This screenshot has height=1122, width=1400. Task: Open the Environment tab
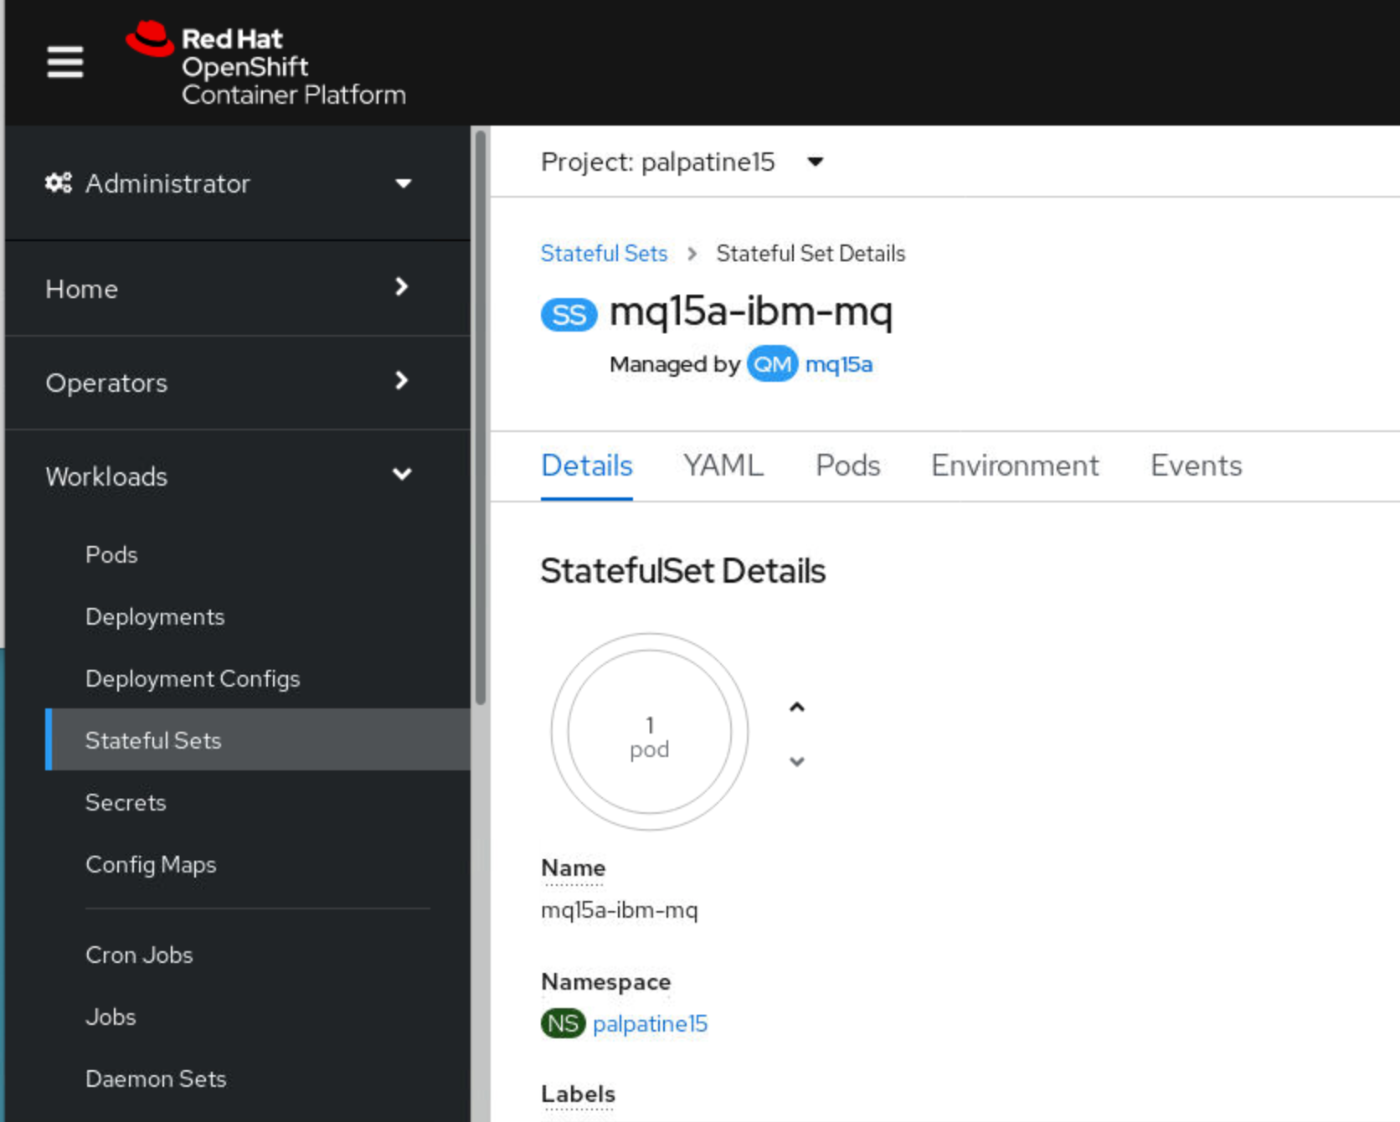(x=1015, y=466)
